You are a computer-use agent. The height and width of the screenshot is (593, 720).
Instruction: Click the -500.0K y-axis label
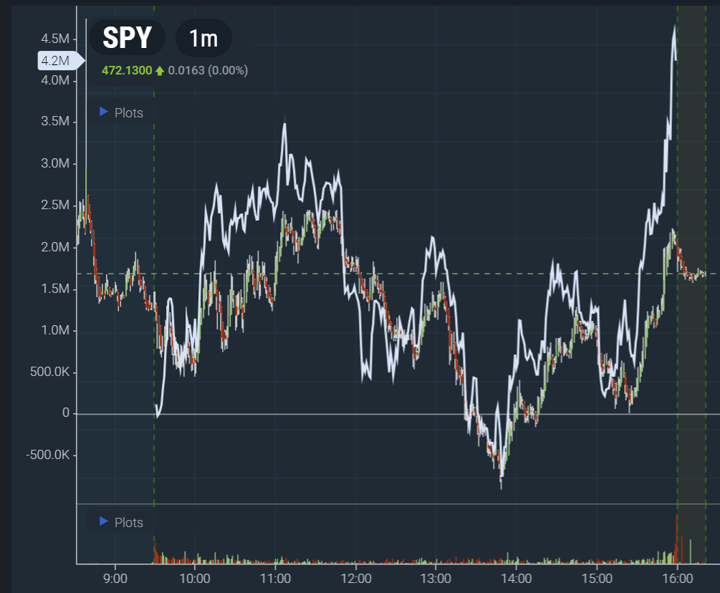(48, 455)
